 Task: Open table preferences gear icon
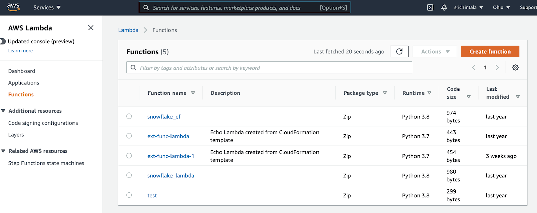515,68
